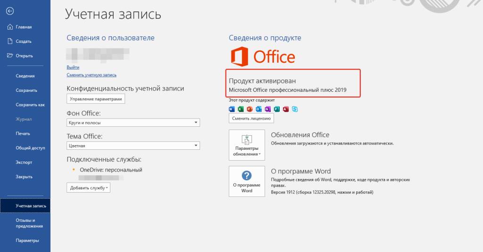
Task: Click the Access app icon
Action: (x=286, y=109)
